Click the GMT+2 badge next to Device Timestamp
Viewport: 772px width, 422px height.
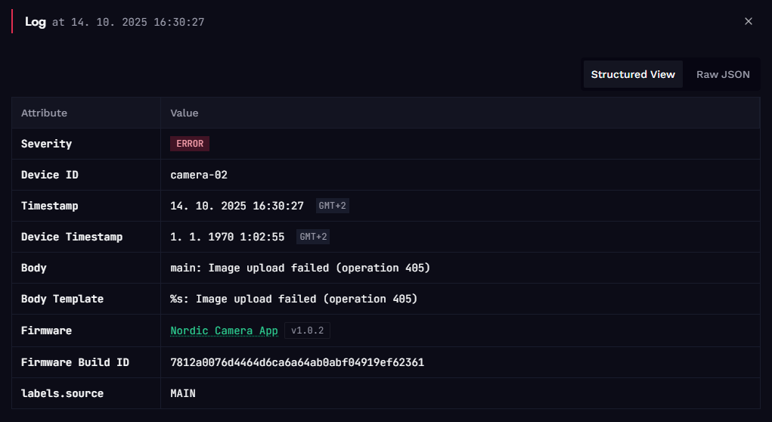(x=313, y=237)
